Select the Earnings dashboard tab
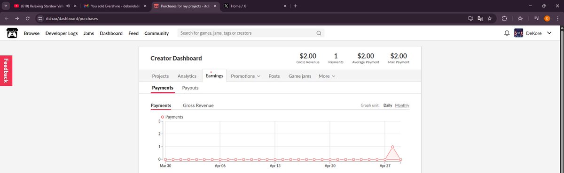Image resolution: width=564 pixels, height=173 pixels. click(214, 76)
